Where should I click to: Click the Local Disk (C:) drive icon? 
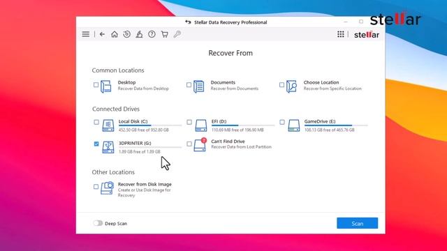pos(108,125)
